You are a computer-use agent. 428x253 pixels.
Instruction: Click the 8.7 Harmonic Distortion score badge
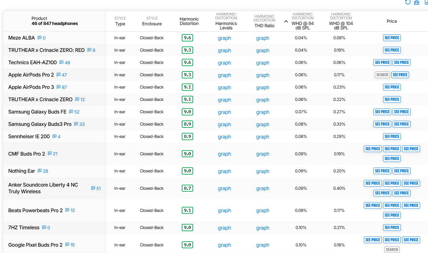click(x=187, y=188)
